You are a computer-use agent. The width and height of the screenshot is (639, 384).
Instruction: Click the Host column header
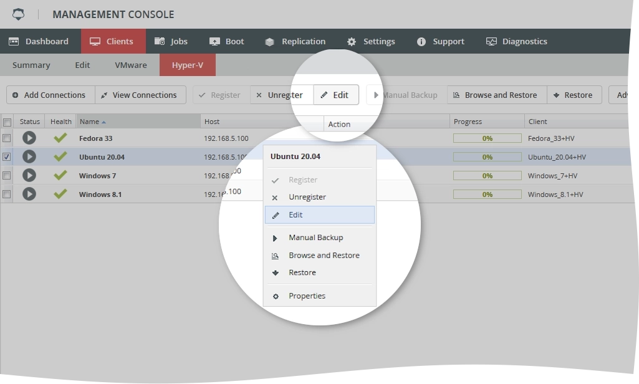pyautogui.click(x=212, y=122)
